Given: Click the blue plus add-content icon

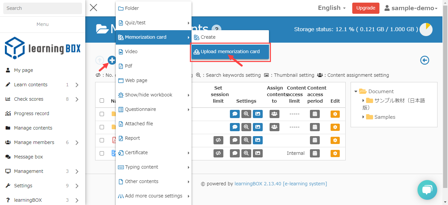Looking at the screenshot, I should coord(112,60).
